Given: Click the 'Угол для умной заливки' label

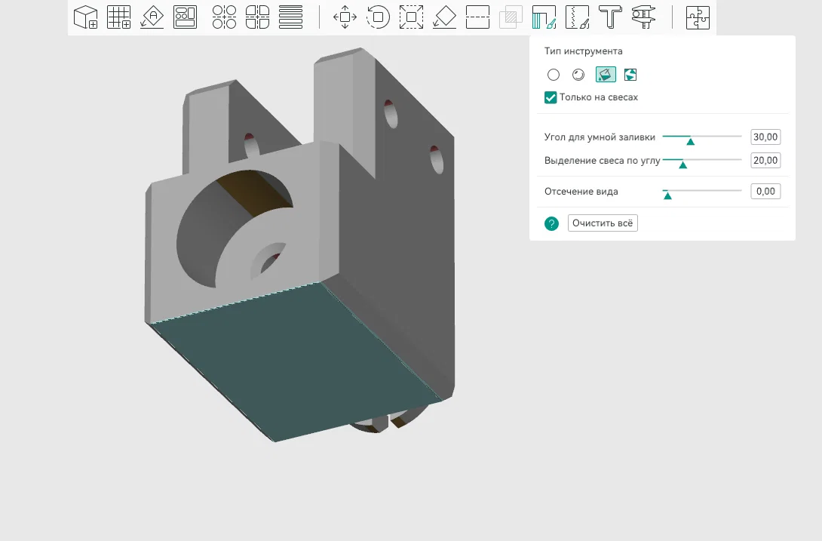Looking at the screenshot, I should point(600,137).
